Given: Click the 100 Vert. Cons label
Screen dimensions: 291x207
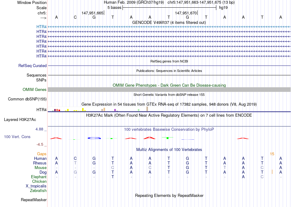Looking at the screenshot, I should coord(17,137).
